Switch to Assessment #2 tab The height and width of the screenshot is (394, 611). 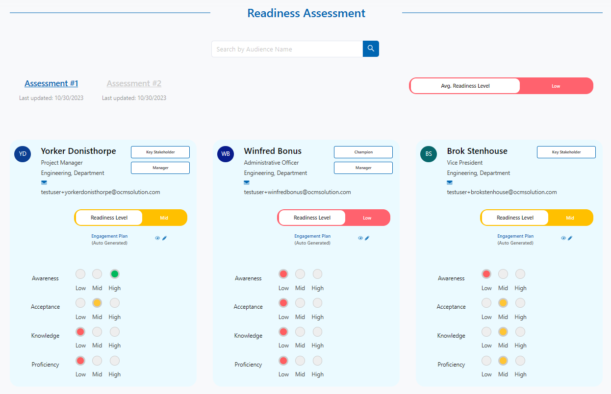[134, 83]
